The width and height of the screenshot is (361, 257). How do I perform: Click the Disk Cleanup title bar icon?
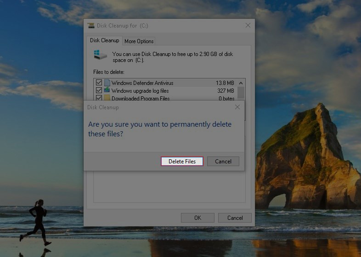[91, 26]
